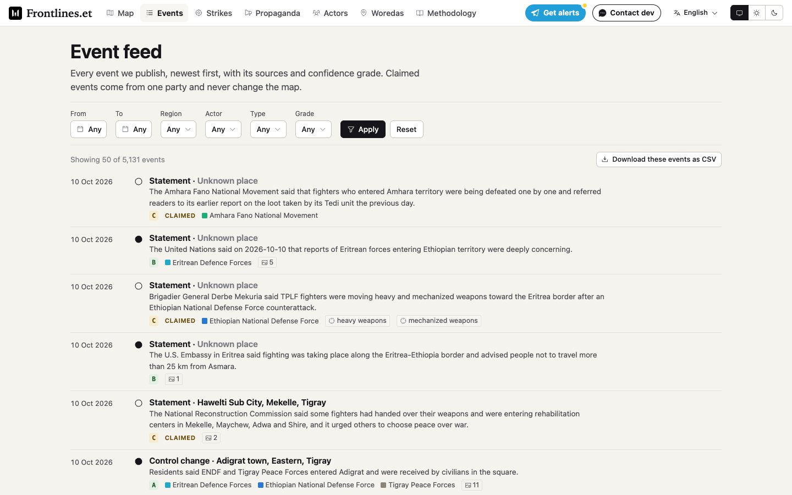
Task: Click Amhara Fano National Movement green swatch
Action: 205,216
